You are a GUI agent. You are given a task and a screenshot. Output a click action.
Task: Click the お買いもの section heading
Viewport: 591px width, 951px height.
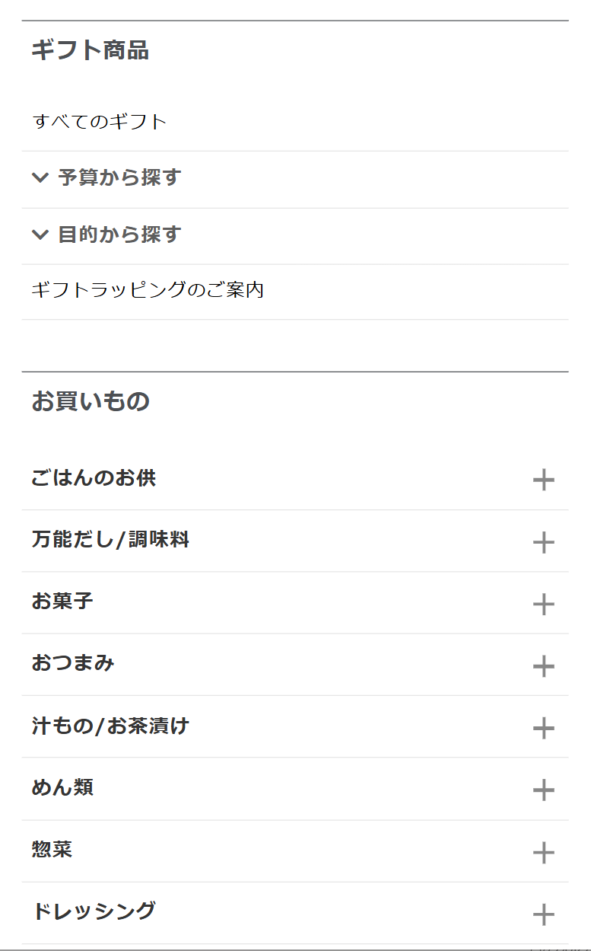coord(91,401)
